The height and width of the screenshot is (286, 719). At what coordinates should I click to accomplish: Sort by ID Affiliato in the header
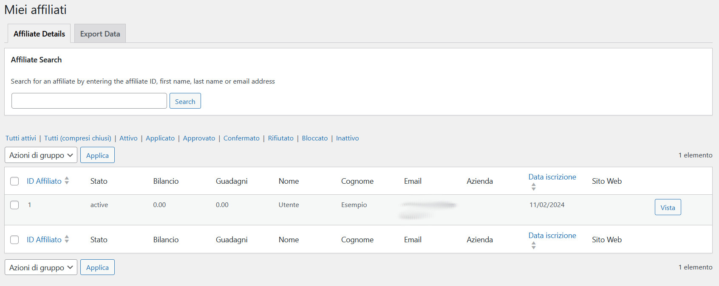pos(44,181)
